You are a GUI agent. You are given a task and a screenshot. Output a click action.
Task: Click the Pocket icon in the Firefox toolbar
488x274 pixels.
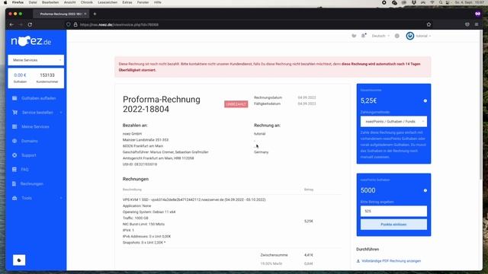point(467,24)
